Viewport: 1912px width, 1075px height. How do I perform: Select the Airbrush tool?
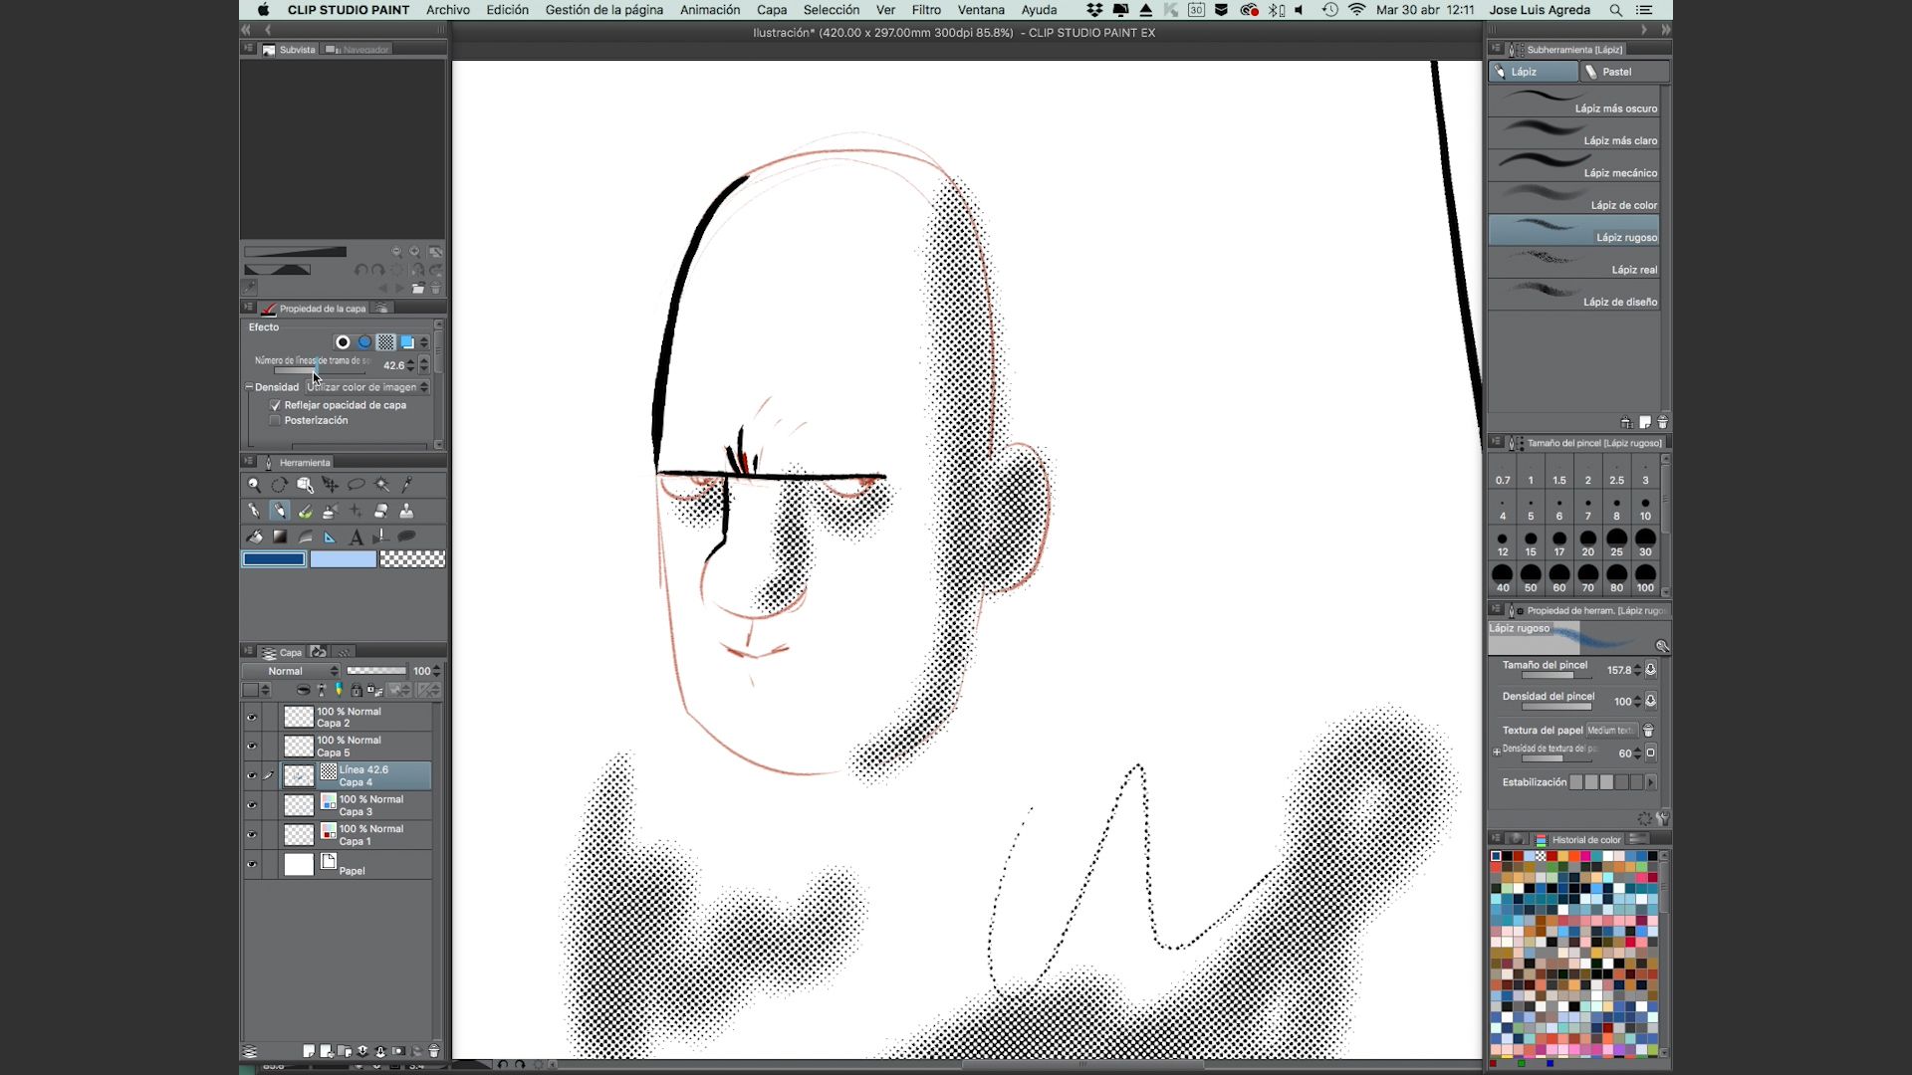point(330,511)
